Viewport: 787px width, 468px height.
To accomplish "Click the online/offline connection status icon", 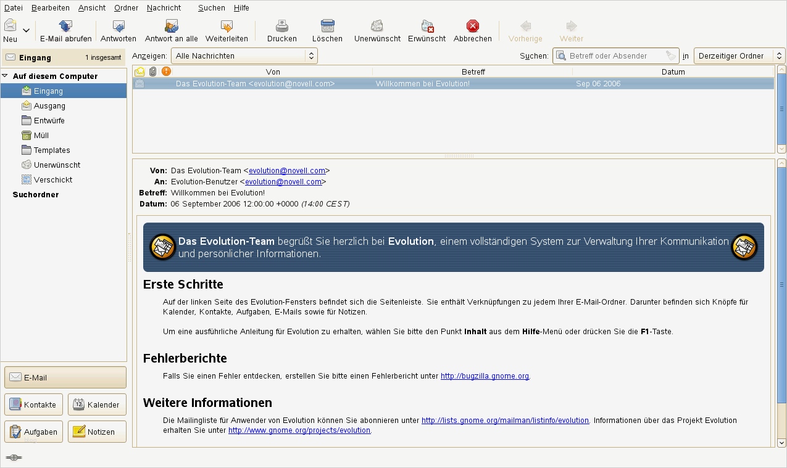I will click(x=14, y=458).
